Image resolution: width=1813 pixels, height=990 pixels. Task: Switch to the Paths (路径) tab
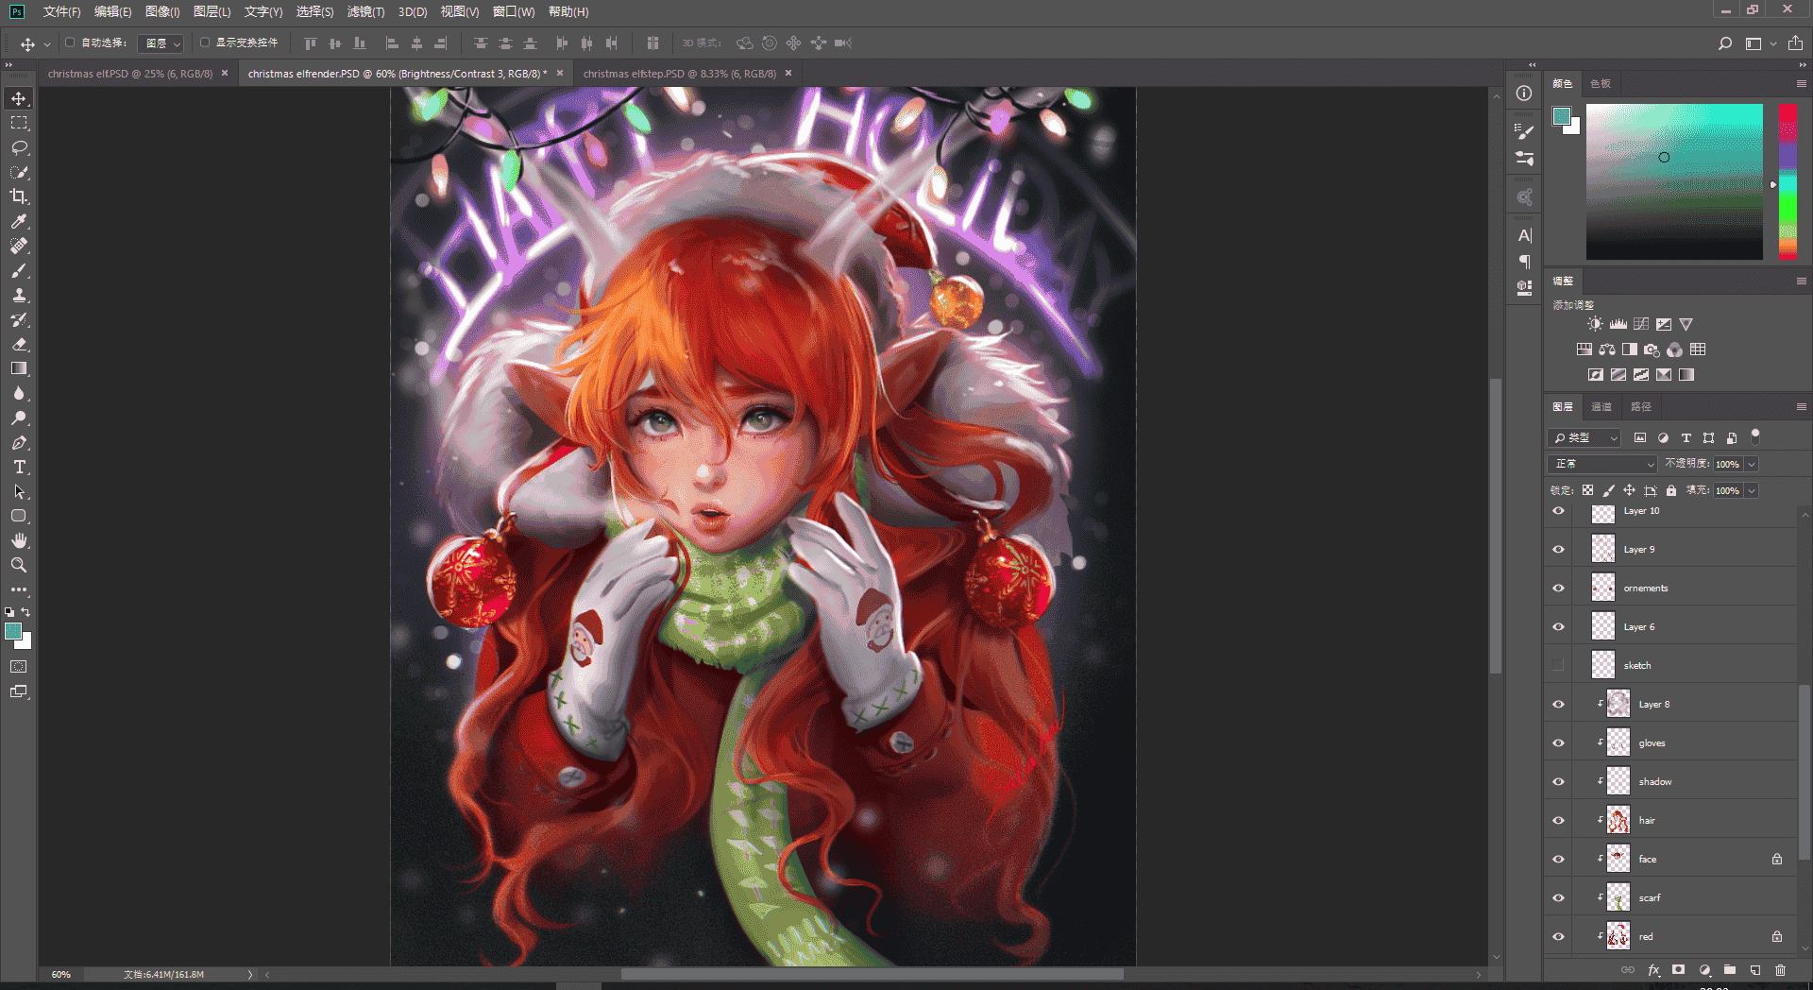(x=1641, y=406)
